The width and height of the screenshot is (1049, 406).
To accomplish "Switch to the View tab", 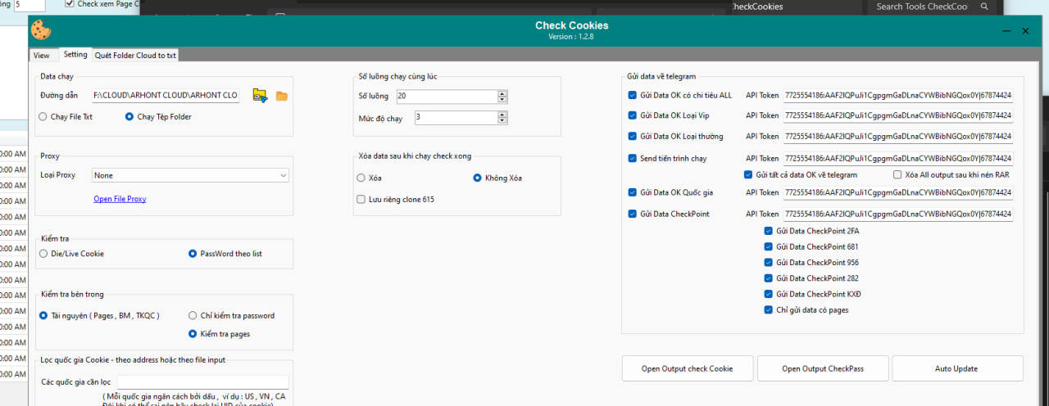I will click(41, 56).
